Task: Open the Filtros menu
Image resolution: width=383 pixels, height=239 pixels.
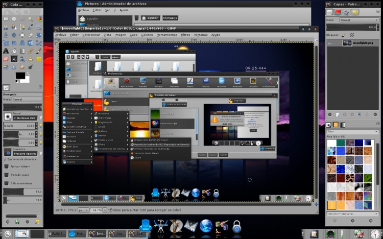Action: point(185,35)
